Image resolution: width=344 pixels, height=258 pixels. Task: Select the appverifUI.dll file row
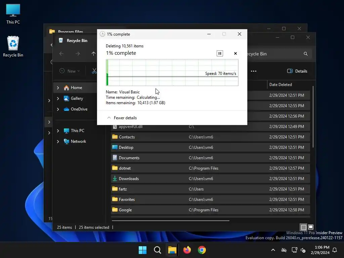[x=210, y=127]
